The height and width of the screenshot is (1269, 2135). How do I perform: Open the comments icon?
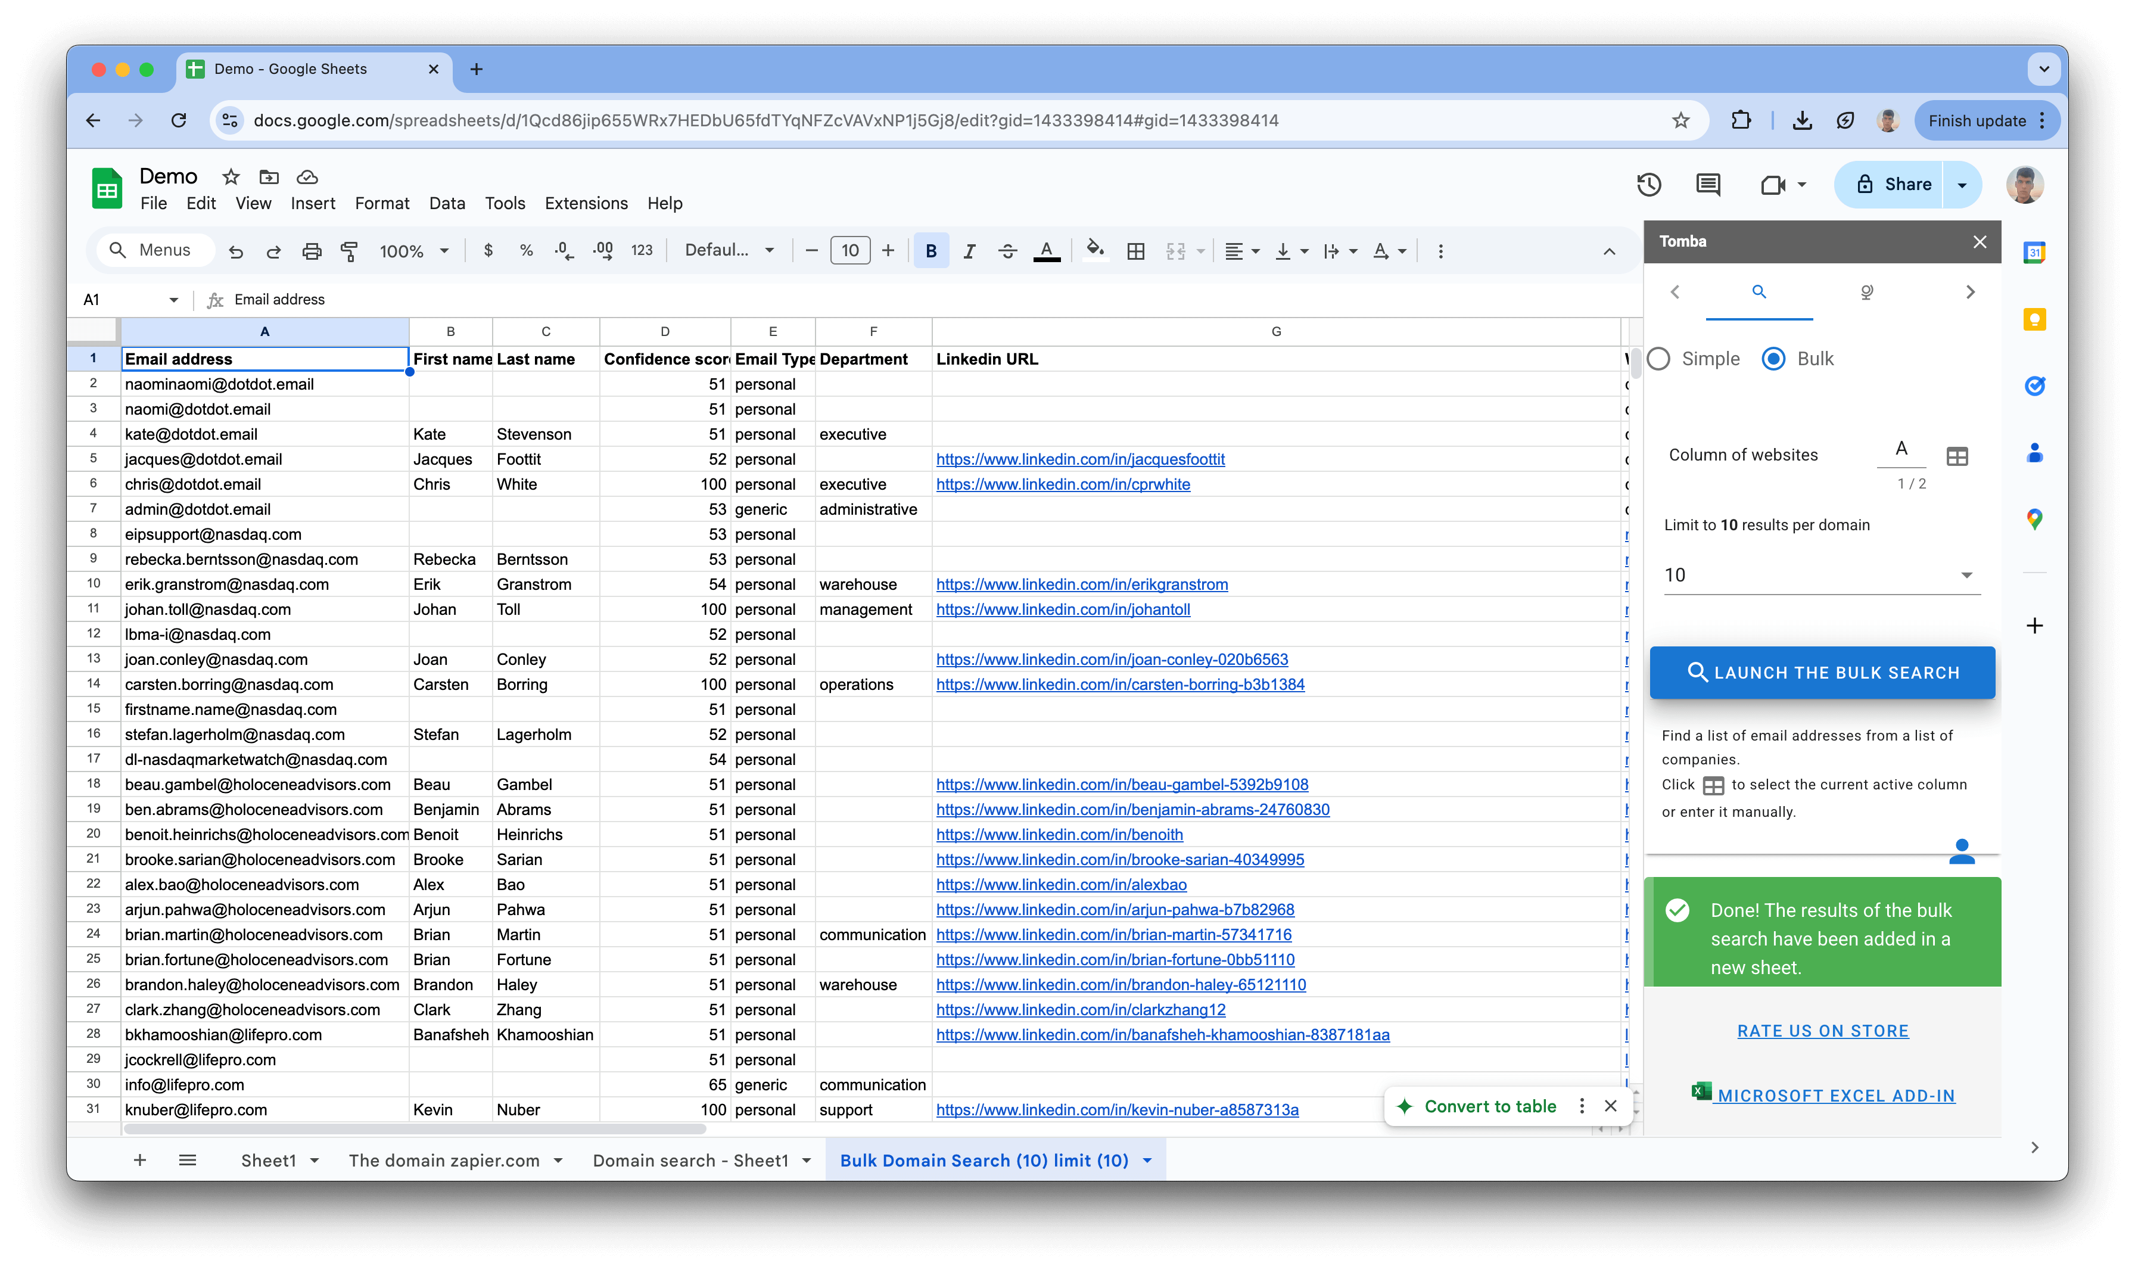coord(1707,184)
